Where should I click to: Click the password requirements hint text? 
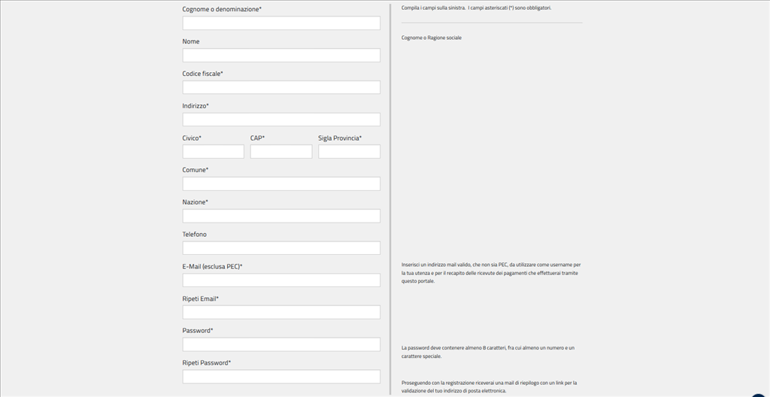488,352
